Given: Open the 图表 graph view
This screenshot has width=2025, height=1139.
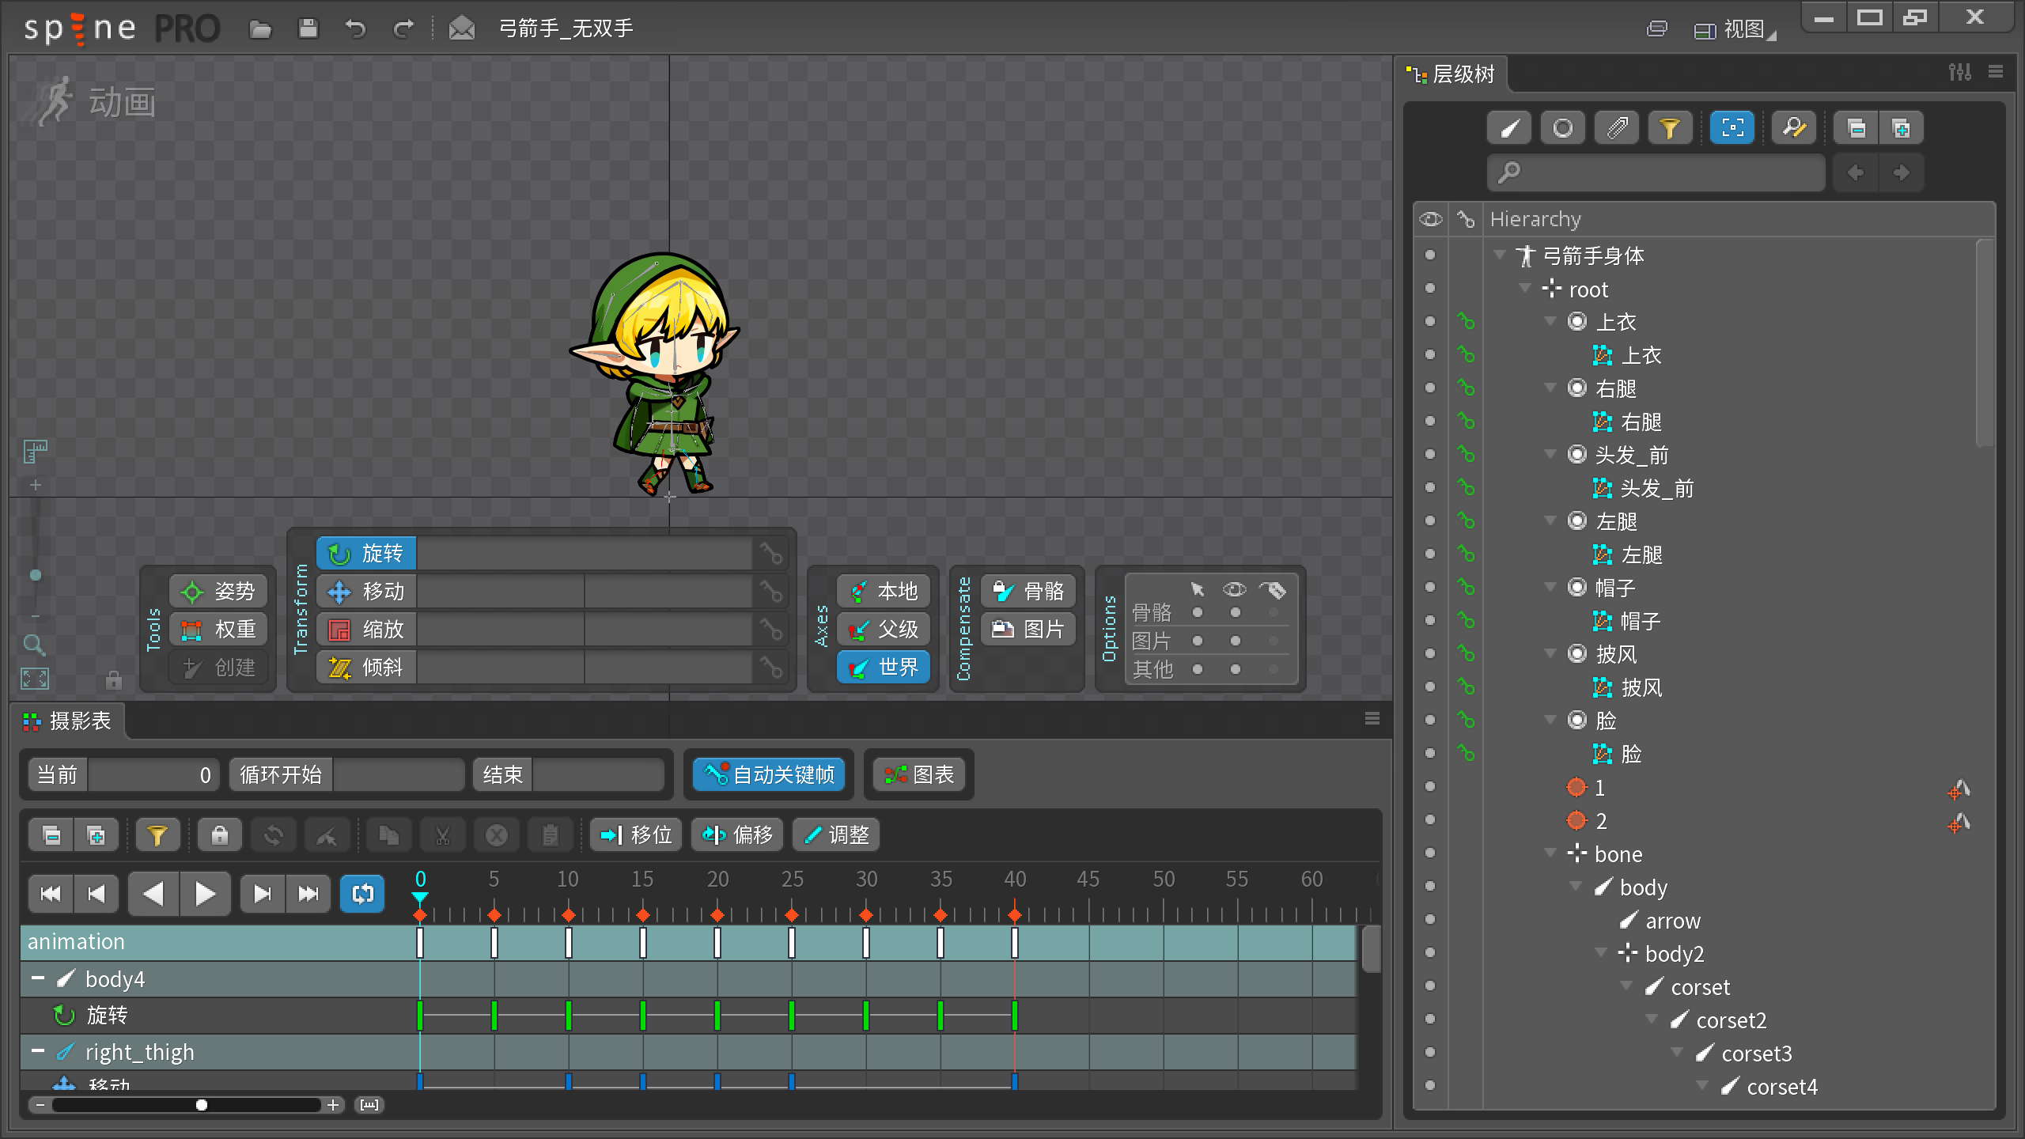Looking at the screenshot, I should point(919,774).
